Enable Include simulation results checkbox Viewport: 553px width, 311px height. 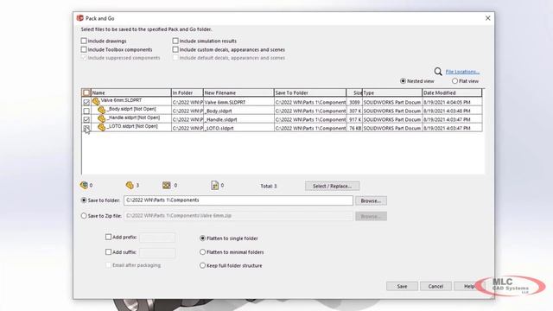point(175,41)
